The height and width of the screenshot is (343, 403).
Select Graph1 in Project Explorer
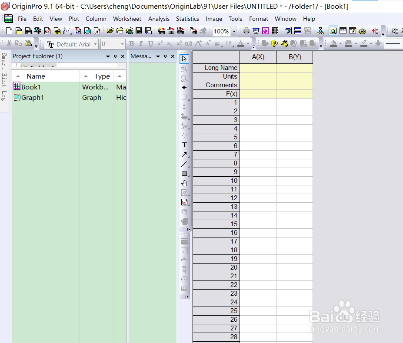(x=32, y=98)
